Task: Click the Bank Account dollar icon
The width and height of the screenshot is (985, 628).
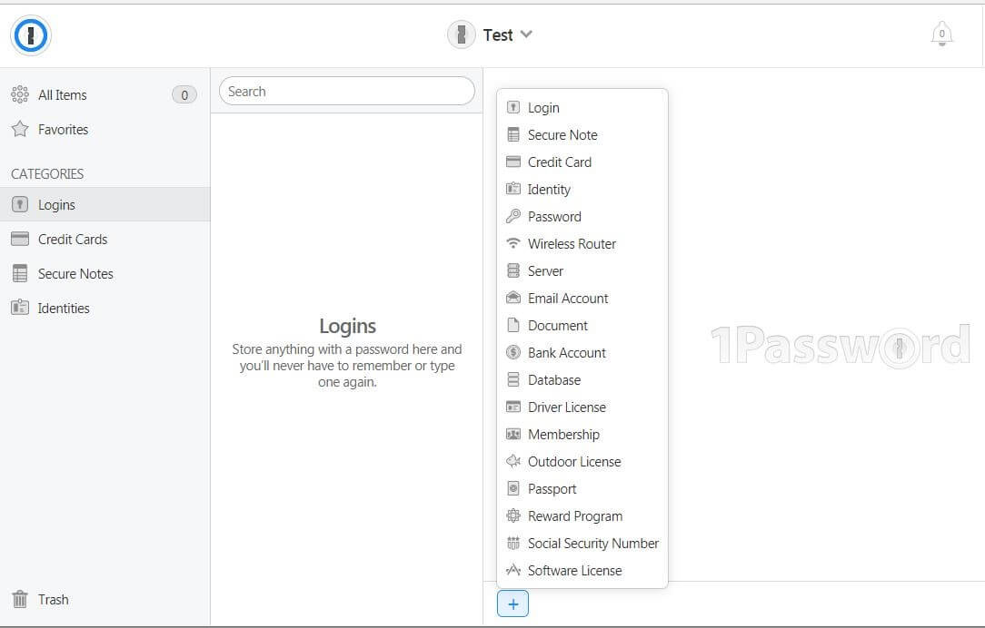Action: tap(513, 353)
